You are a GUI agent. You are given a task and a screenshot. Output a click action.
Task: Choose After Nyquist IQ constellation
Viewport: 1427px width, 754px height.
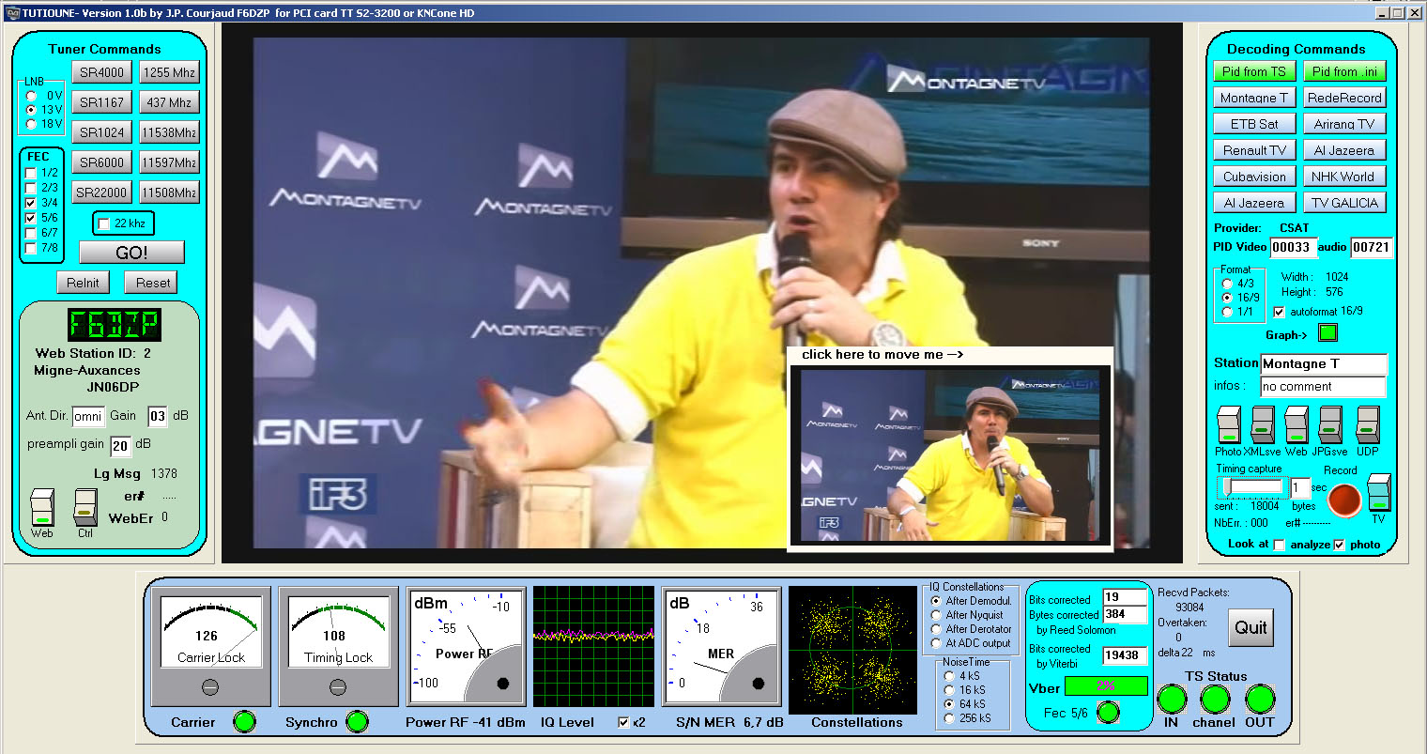tap(936, 615)
